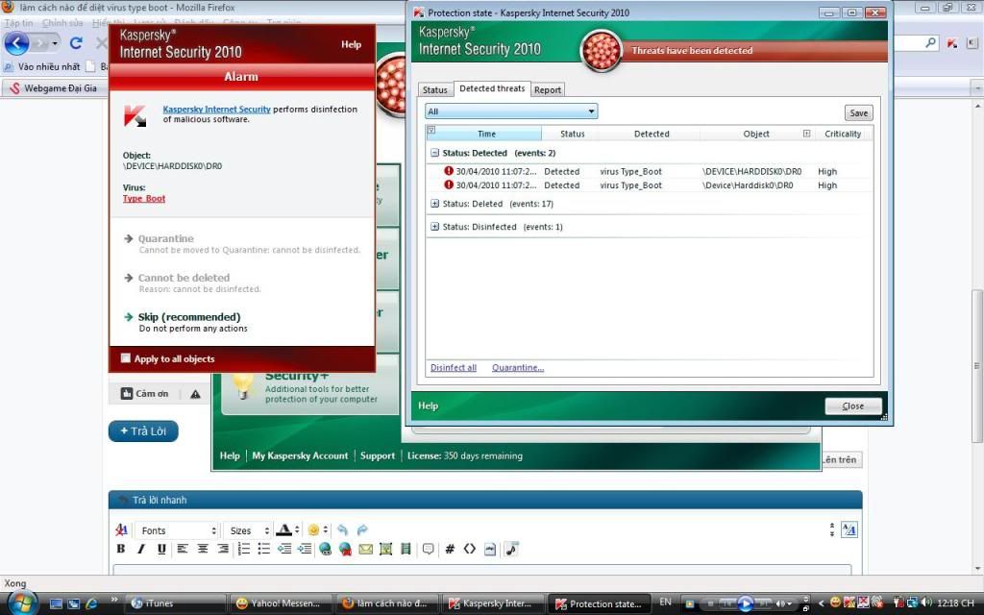Screen dimensions: 984x615
Task: Insert email link envelope icon
Action: click(366, 549)
